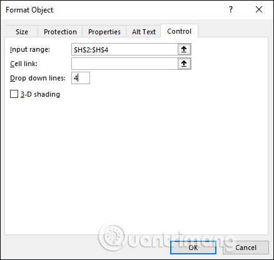Select the Alt Text tab
274x260 pixels.
tap(144, 32)
